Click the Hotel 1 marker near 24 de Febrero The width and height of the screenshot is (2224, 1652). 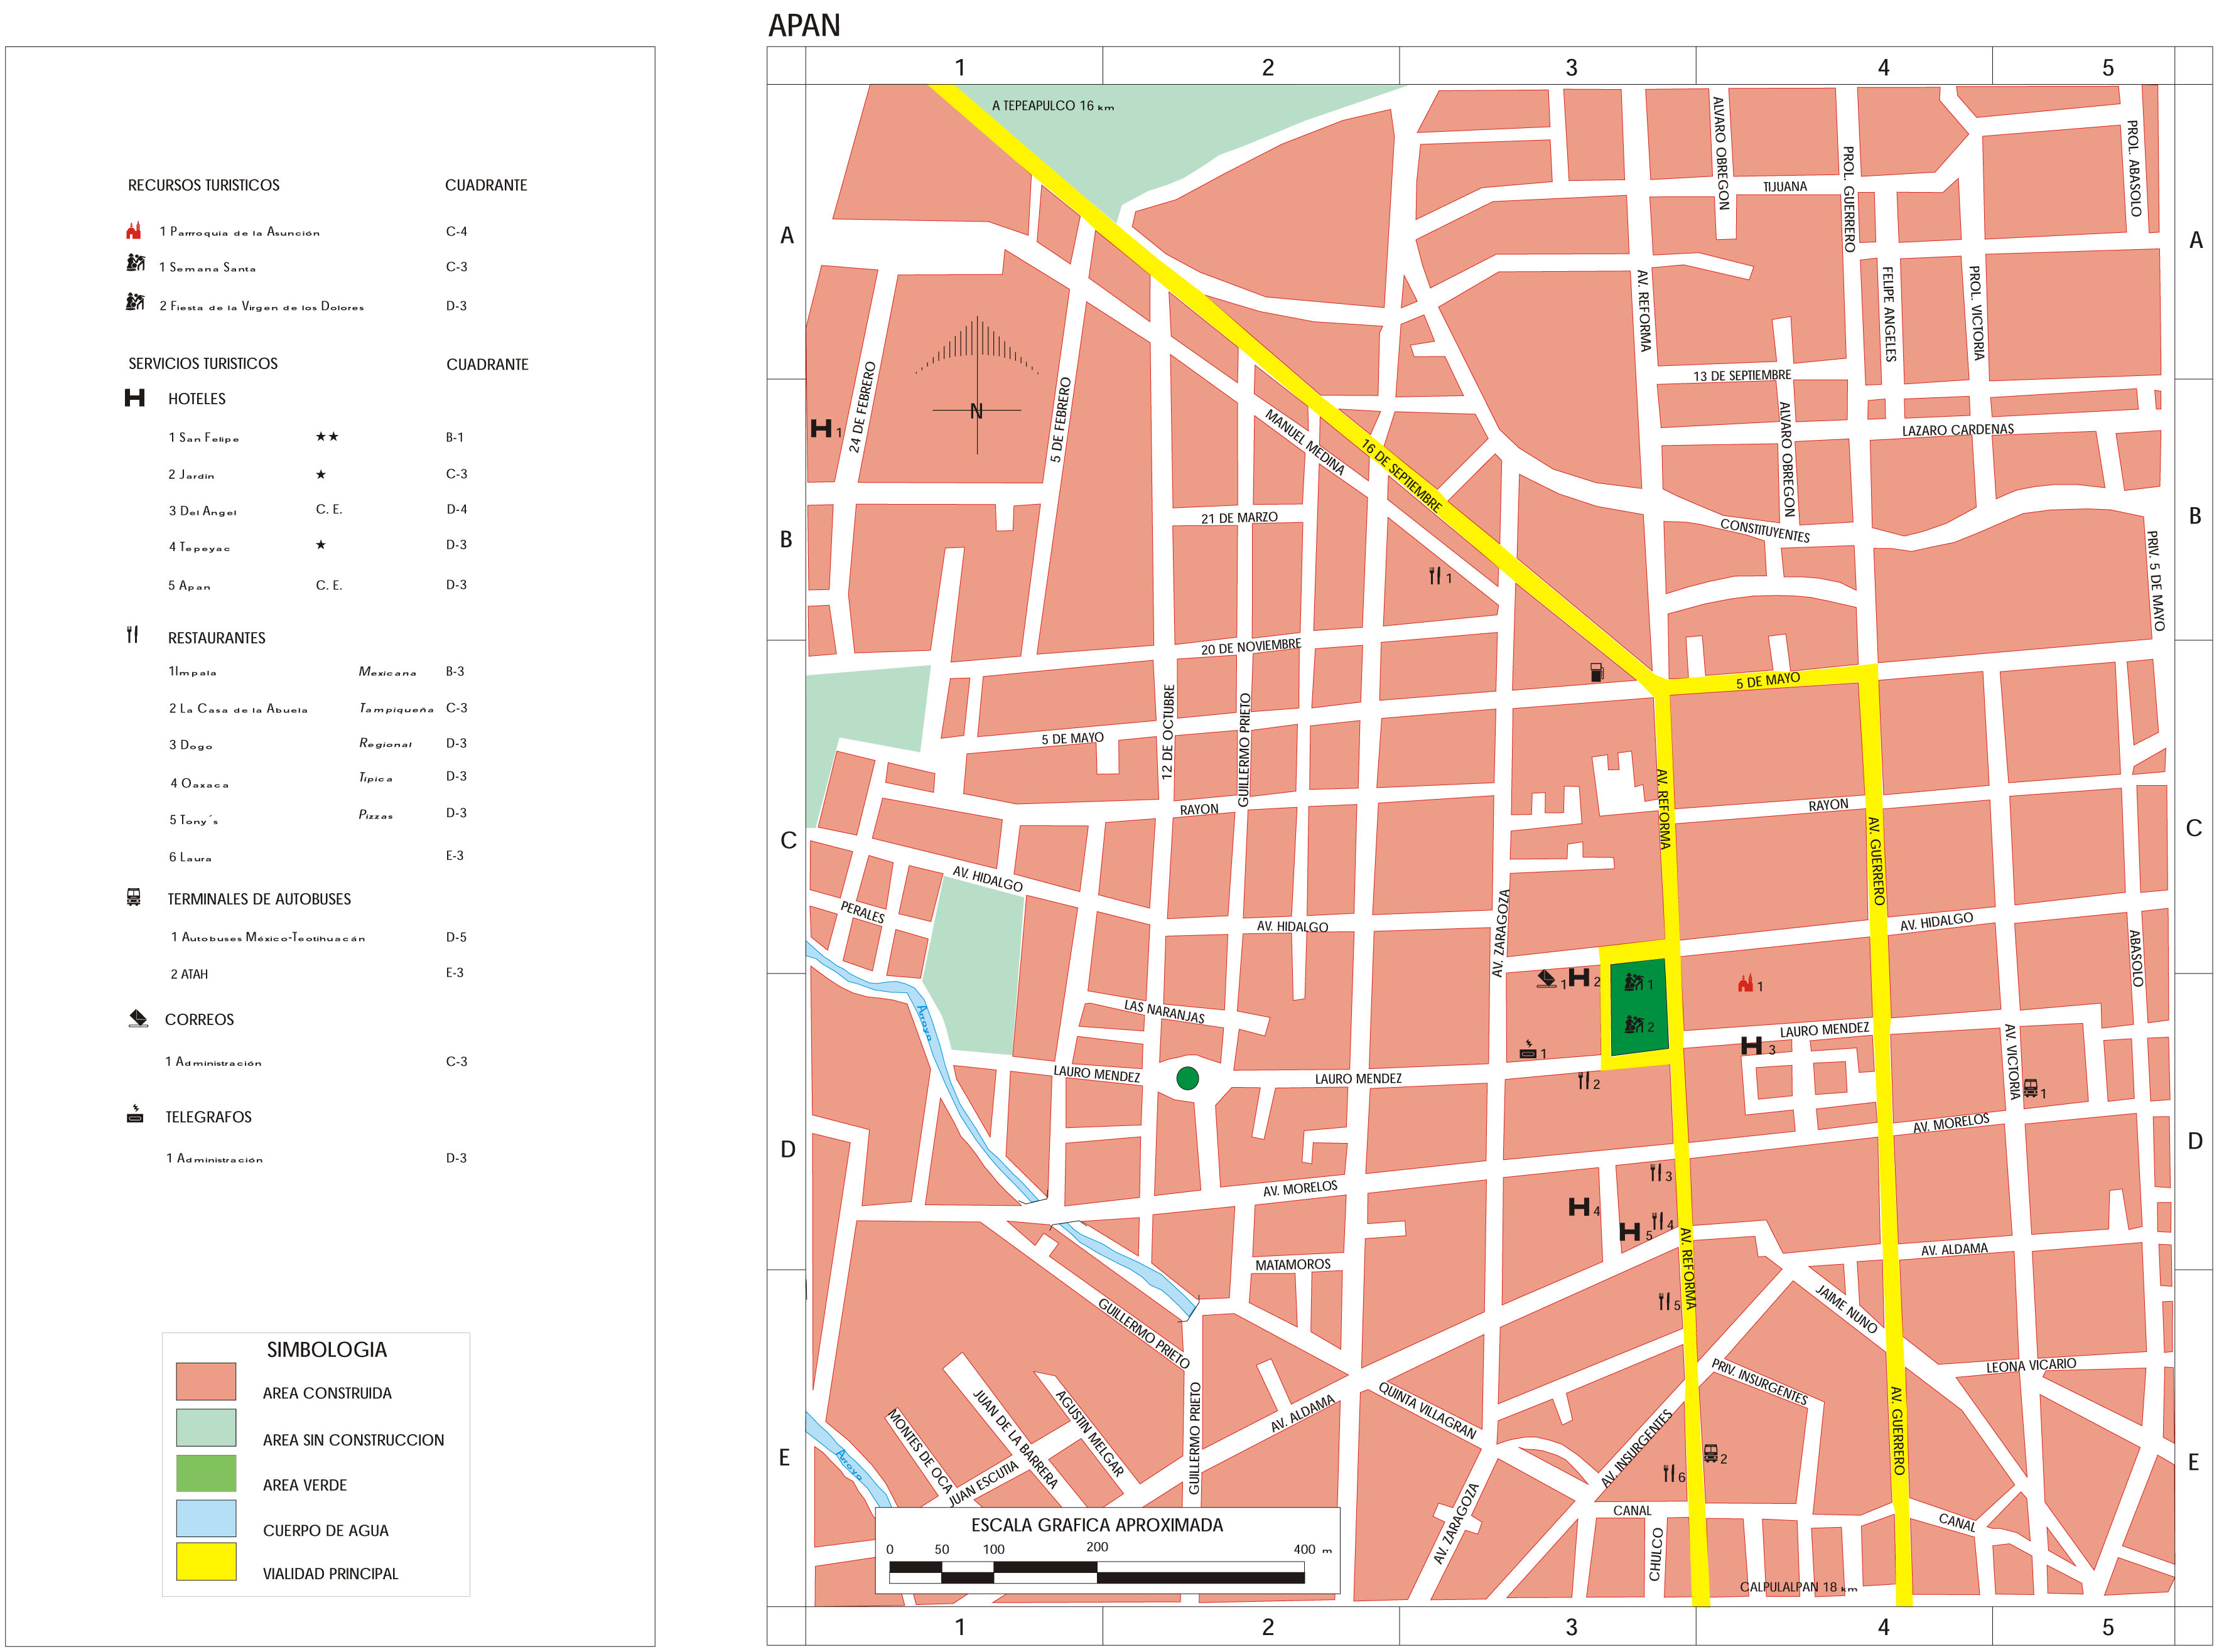821,429
